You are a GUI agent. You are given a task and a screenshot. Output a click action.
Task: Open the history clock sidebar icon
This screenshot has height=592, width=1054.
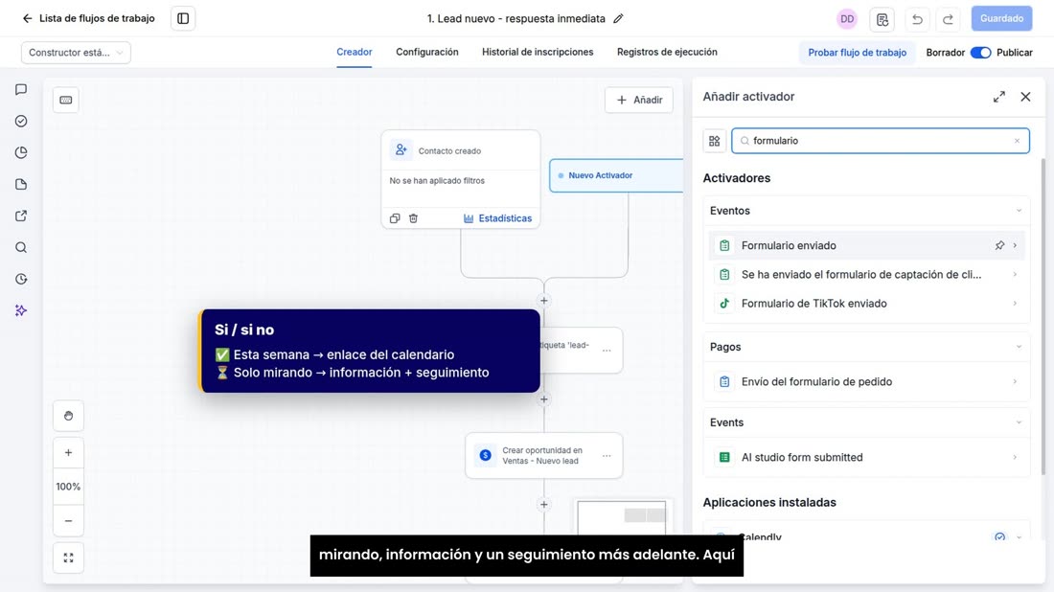[x=21, y=279]
